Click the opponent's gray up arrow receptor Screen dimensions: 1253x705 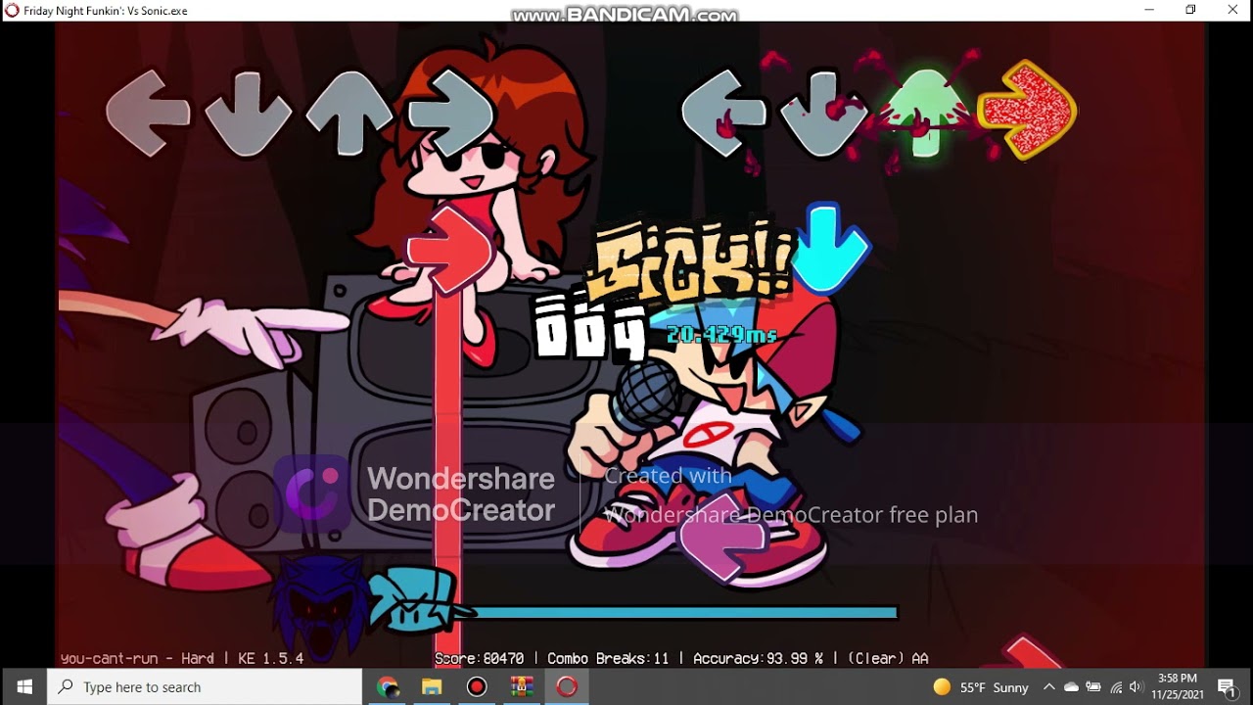349,113
